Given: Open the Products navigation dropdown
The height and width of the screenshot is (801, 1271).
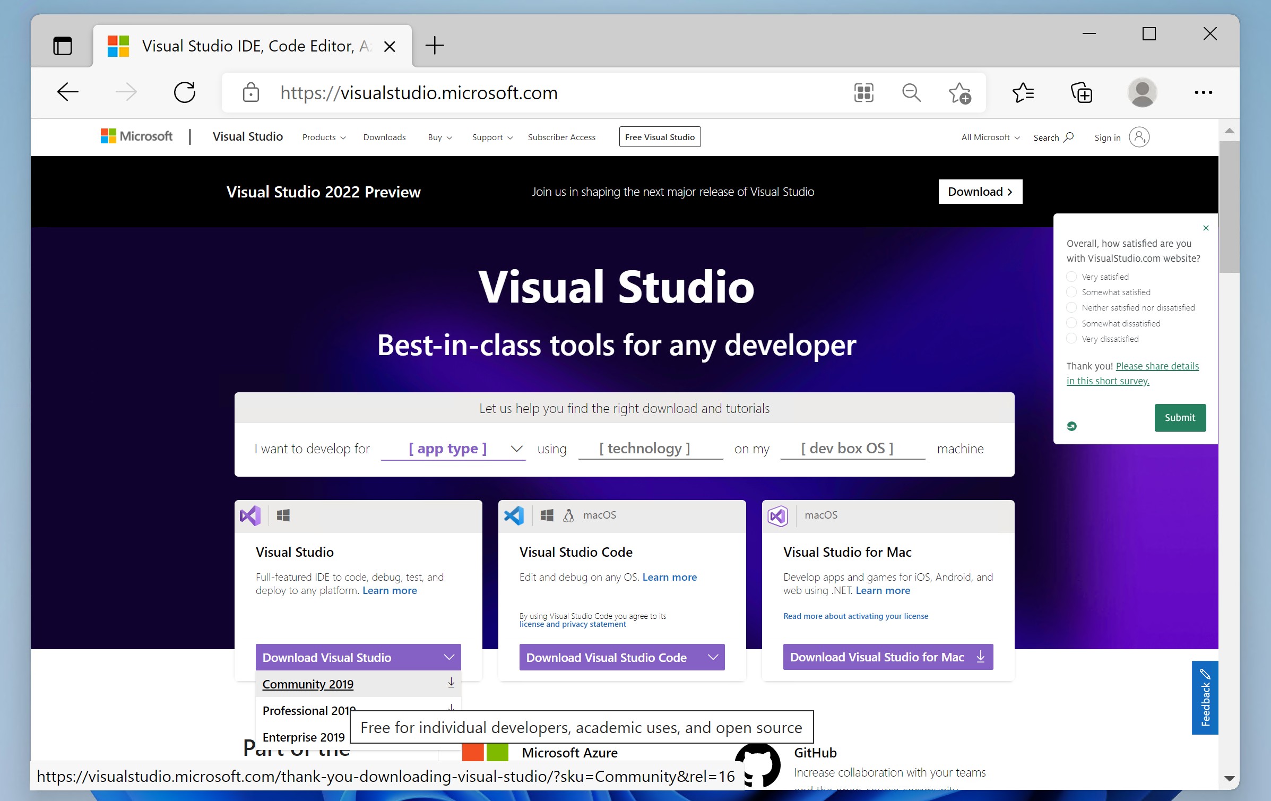Looking at the screenshot, I should [x=324, y=137].
